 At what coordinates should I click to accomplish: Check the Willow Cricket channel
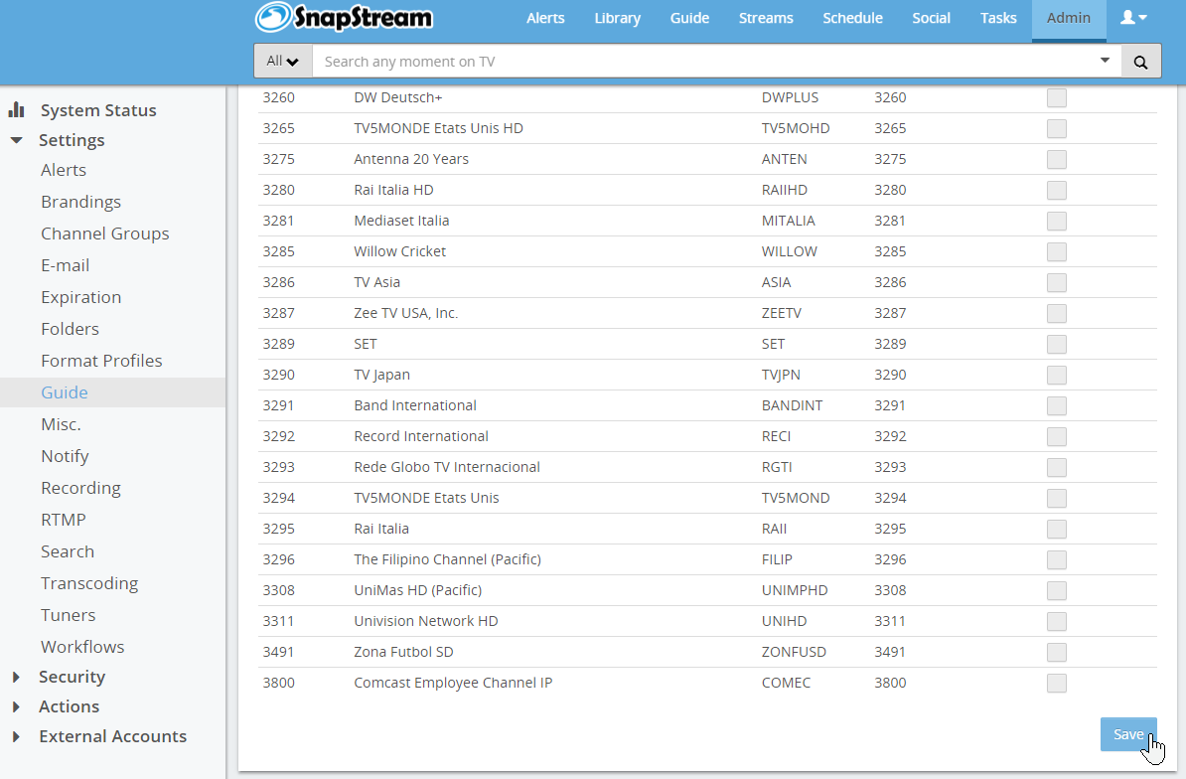1057,251
